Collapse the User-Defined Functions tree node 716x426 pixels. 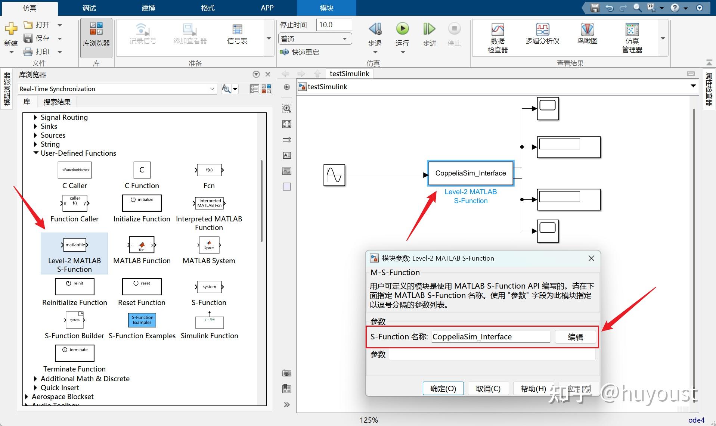(x=36, y=153)
